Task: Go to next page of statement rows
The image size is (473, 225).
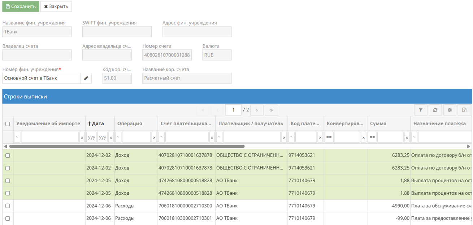Action: pyautogui.click(x=257, y=110)
